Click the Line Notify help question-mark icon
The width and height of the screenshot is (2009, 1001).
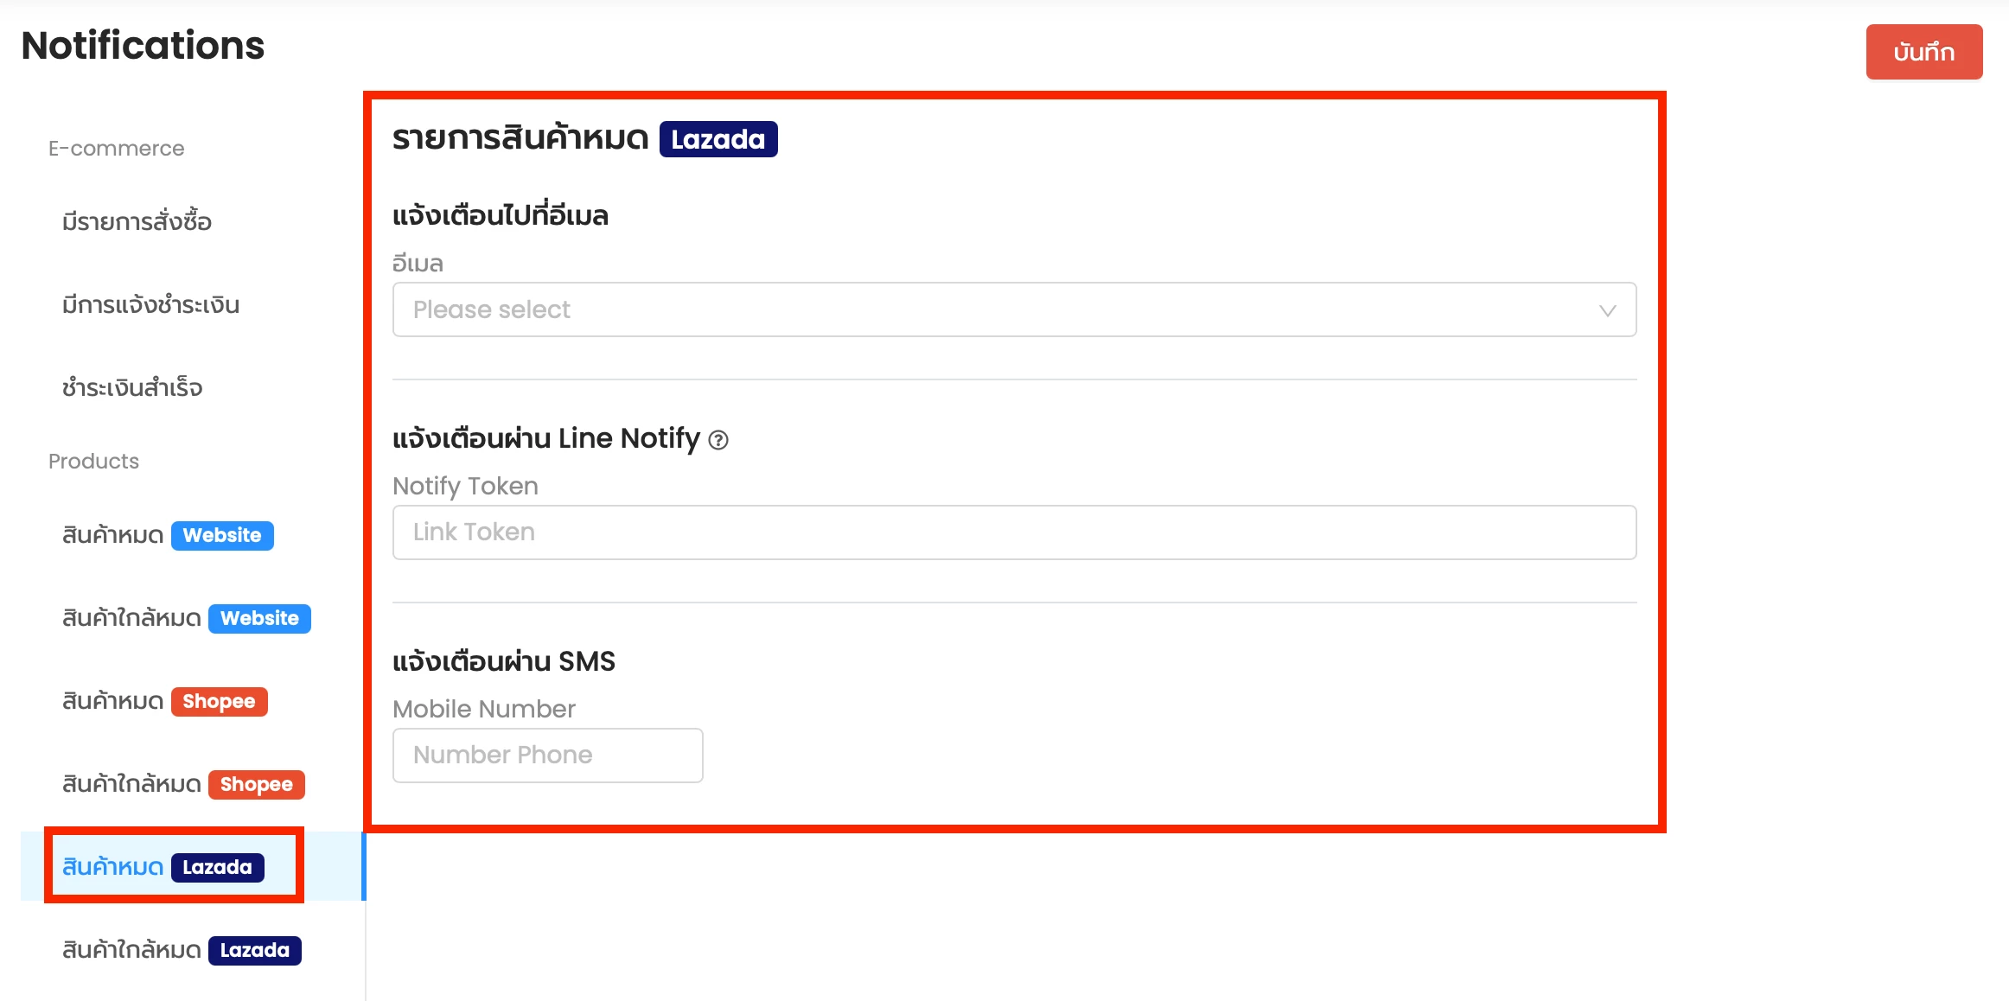point(718,440)
